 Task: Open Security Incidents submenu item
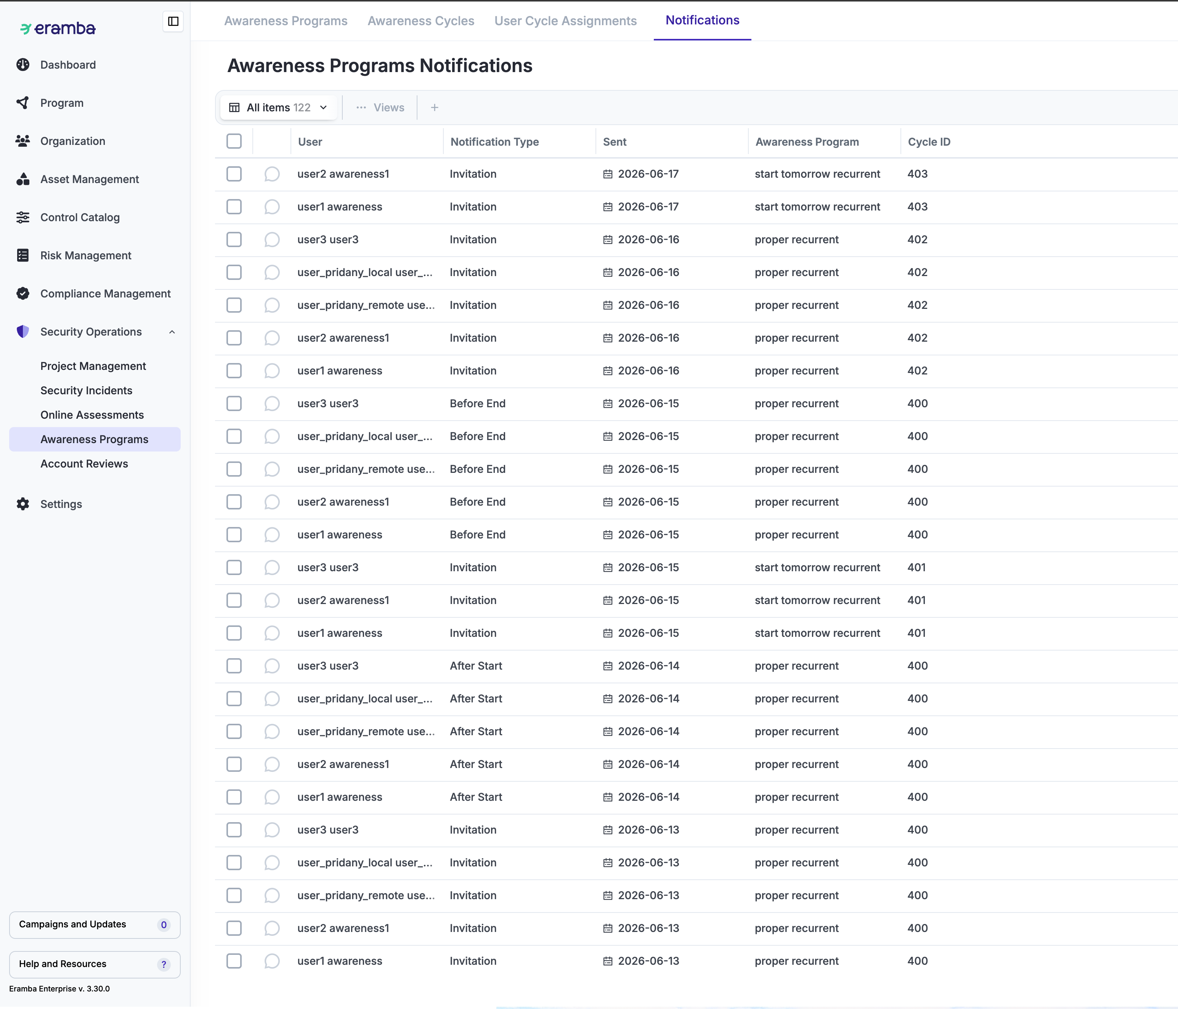coord(87,391)
